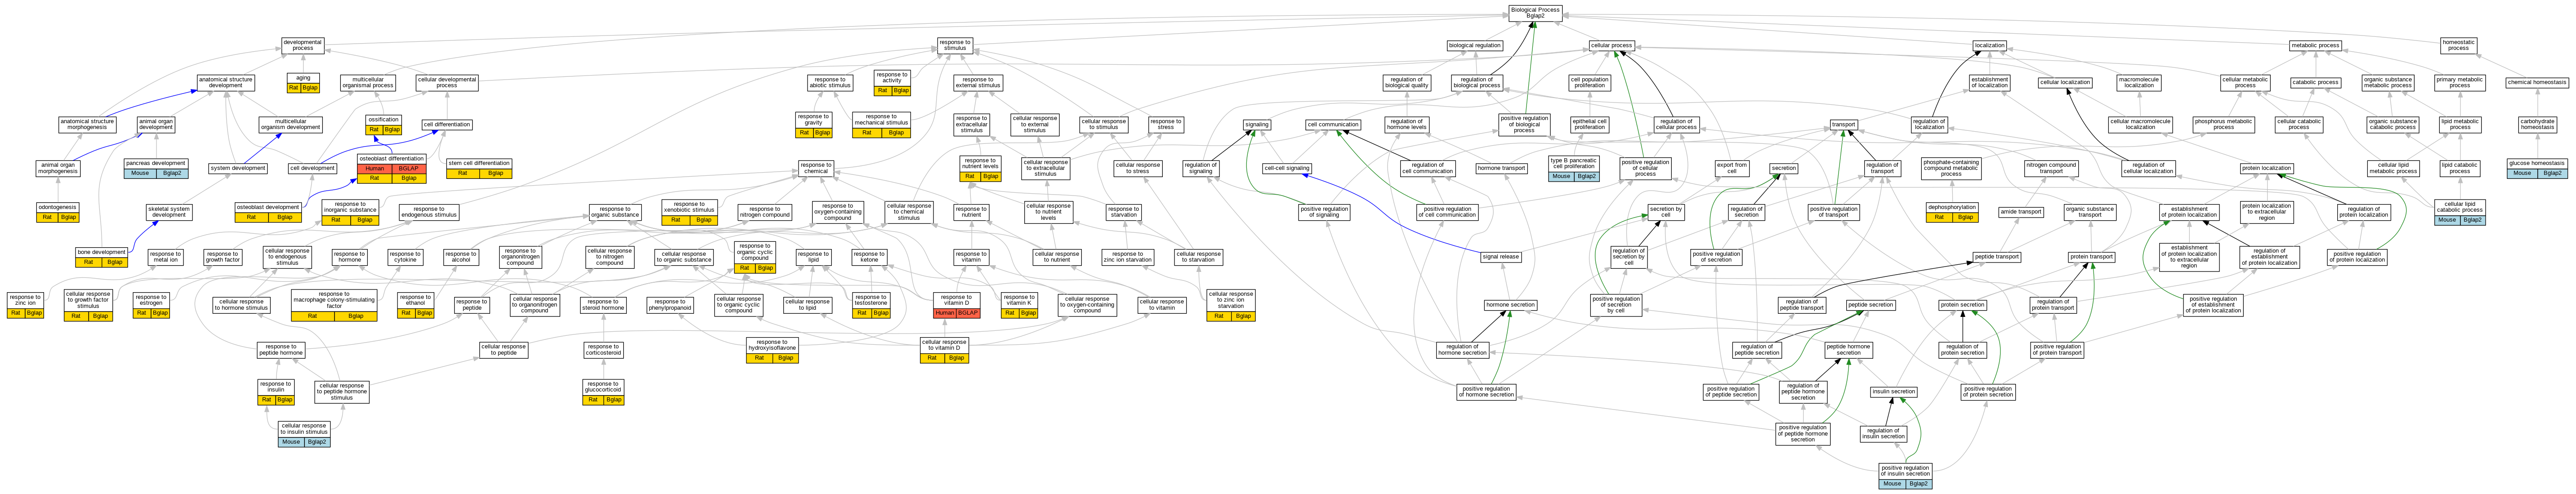Select the 'export from cell' node
Viewport: 2576px width, 494px height.
tap(1732, 168)
